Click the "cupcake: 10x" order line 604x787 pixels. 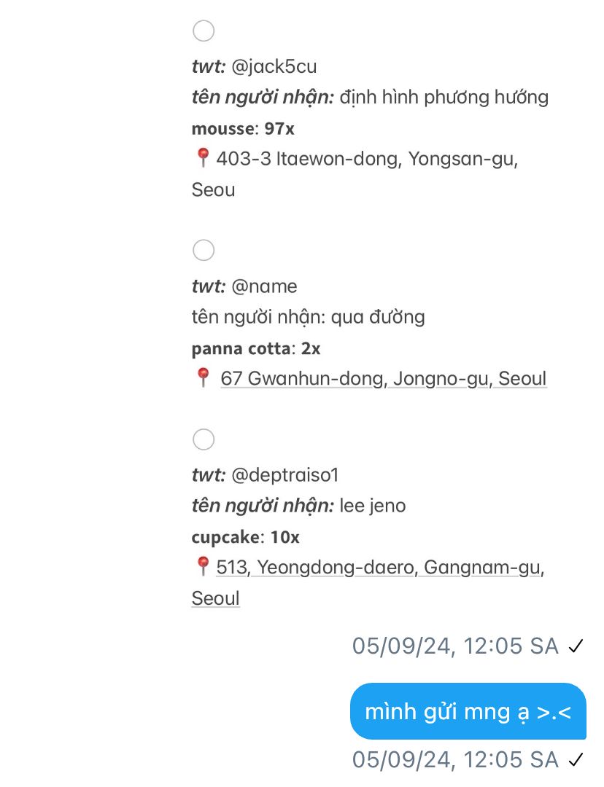click(245, 538)
